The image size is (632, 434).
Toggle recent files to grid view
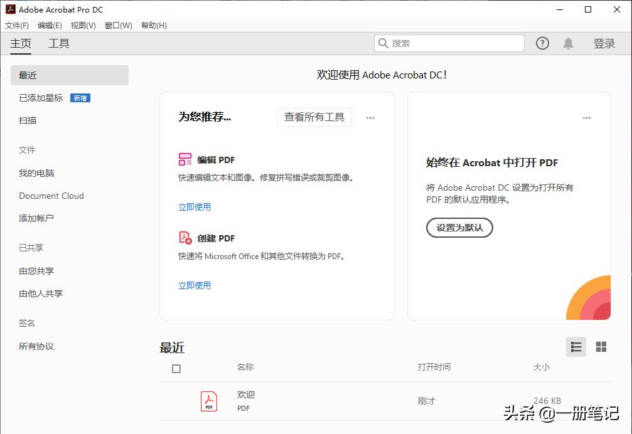[x=601, y=346]
